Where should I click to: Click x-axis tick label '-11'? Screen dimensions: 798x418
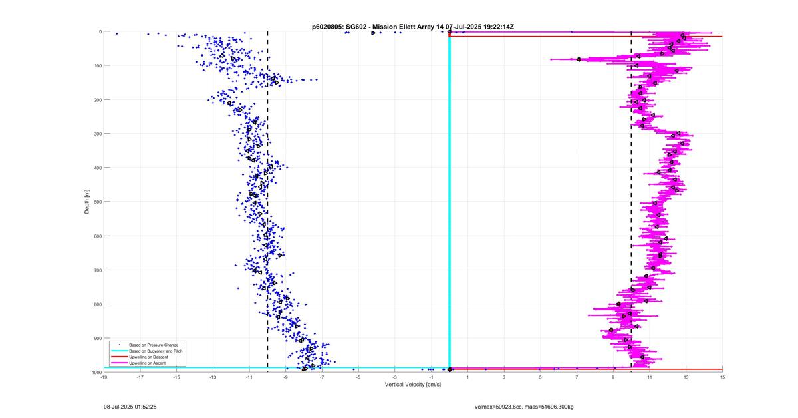(249, 377)
